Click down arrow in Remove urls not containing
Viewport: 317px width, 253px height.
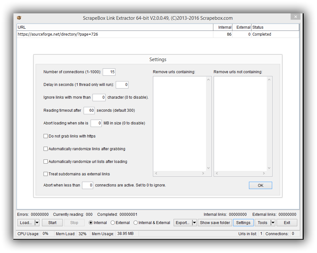tap(269, 168)
